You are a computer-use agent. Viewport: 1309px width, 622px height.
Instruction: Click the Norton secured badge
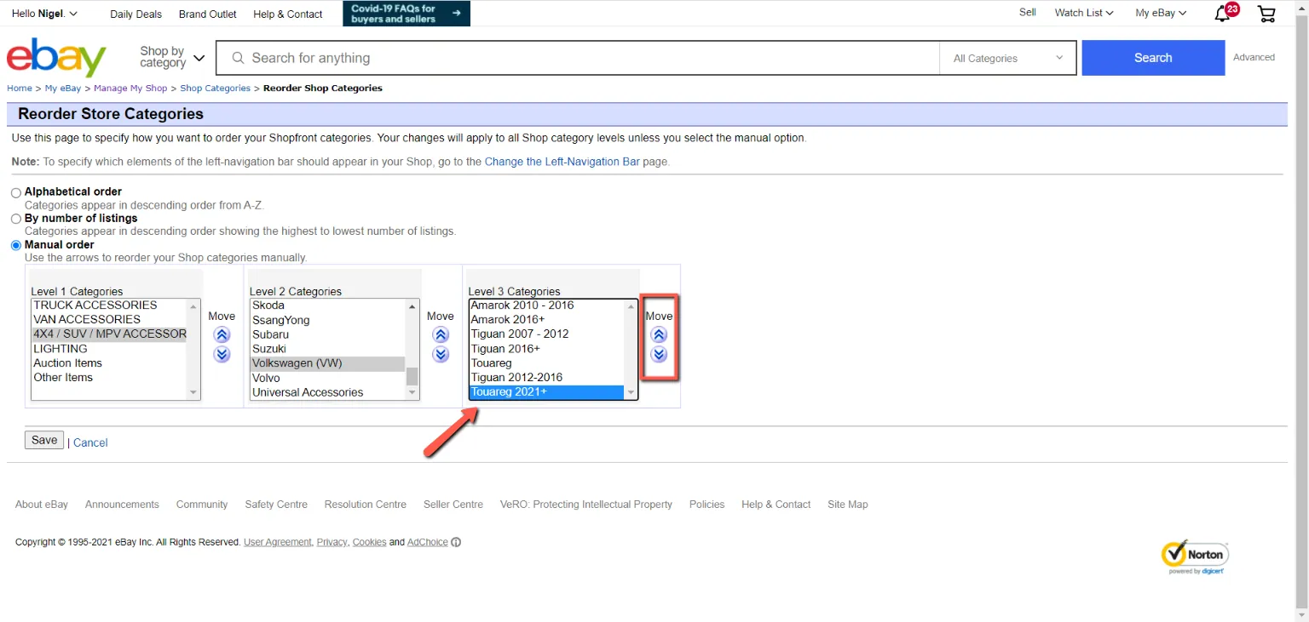[x=1195, y=557]
